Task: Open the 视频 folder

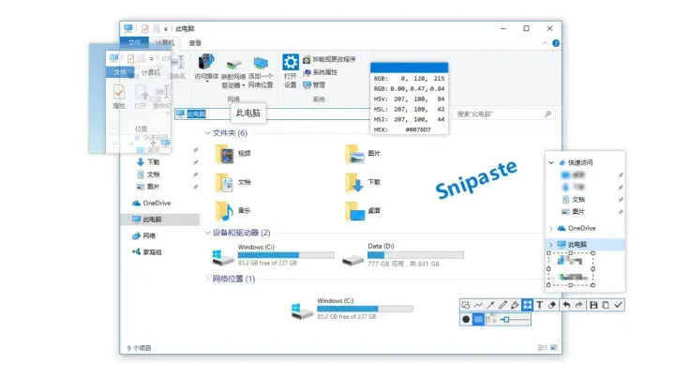Action: click(232, 154)
